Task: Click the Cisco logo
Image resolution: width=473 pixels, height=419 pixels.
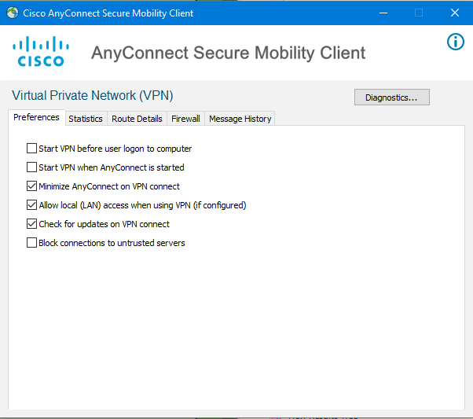Action: coord(41,51)
